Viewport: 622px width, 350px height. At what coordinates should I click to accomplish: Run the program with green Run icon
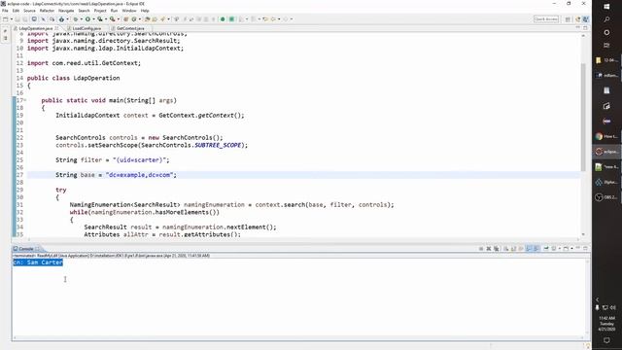[87, 19]
